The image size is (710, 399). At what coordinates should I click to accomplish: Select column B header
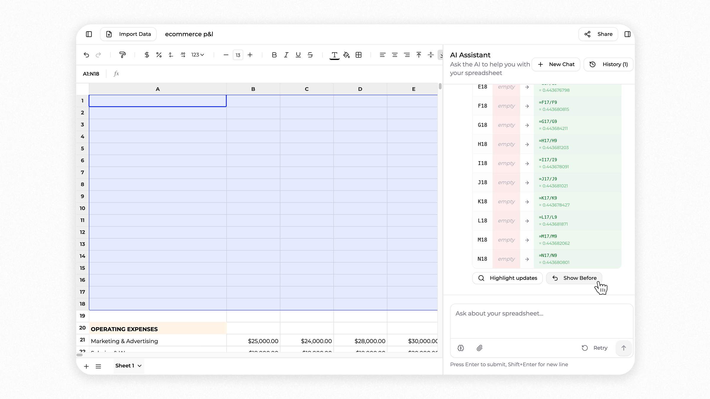253,89
